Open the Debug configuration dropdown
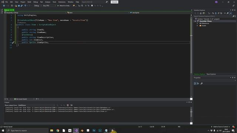 pos(38,6)
